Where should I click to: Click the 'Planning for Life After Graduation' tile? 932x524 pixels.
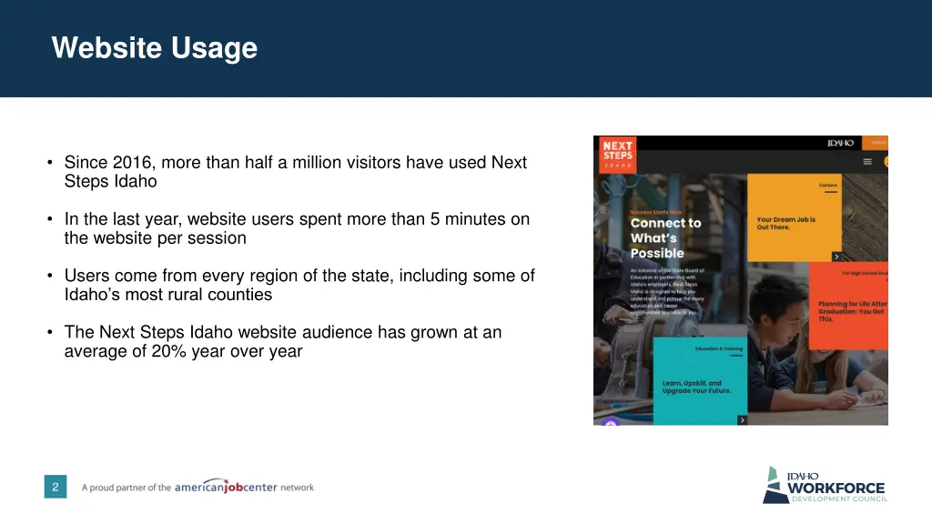point(849,306)
